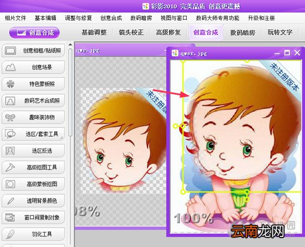Click the portrait icon for 数码艺术合成照
The image size is (305, 247).
[10, 101]
